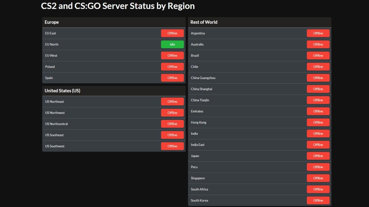
Task: Select the Offline badge for US Southwest
Action: click(x=173, y=146)
